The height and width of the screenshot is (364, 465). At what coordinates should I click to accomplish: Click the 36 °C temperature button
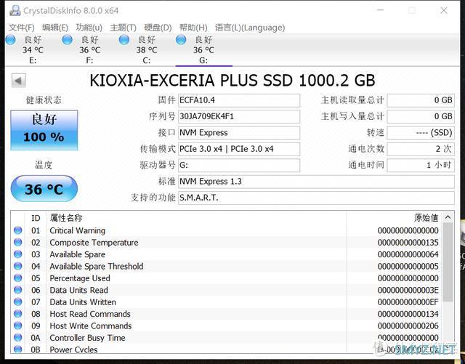click(x=44, y=189)
